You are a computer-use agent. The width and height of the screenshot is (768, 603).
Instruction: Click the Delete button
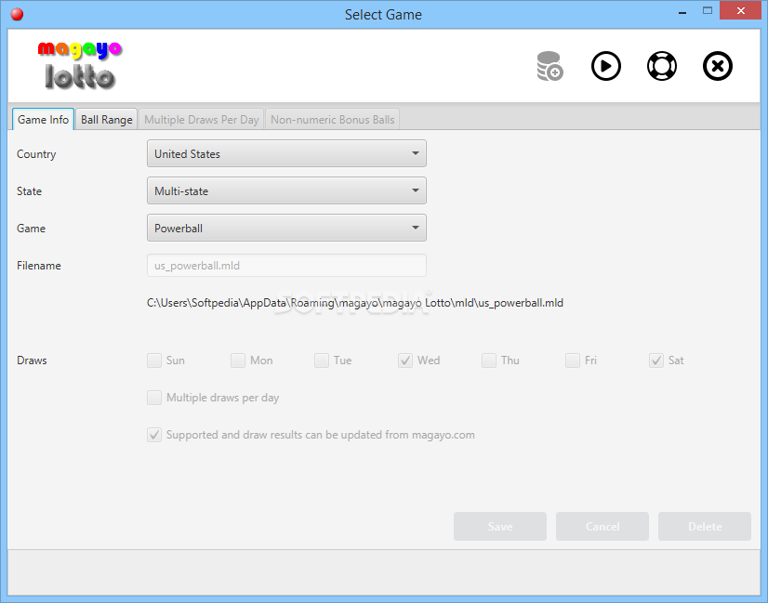pos(705,527)
